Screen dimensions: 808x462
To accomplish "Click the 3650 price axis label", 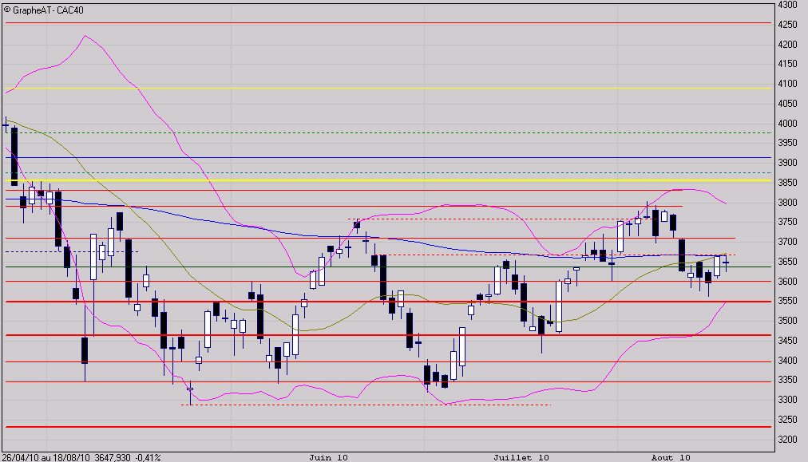I will tap(787, 262).
